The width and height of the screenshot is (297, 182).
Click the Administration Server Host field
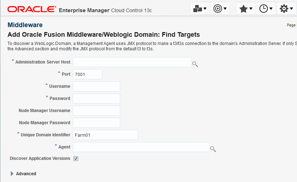click(x=132, y=62)
